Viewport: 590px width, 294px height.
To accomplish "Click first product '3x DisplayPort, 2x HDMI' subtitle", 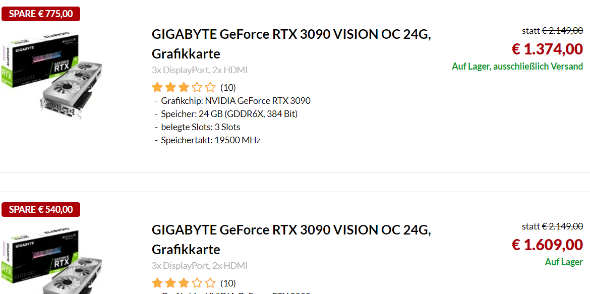I will 200,70.
